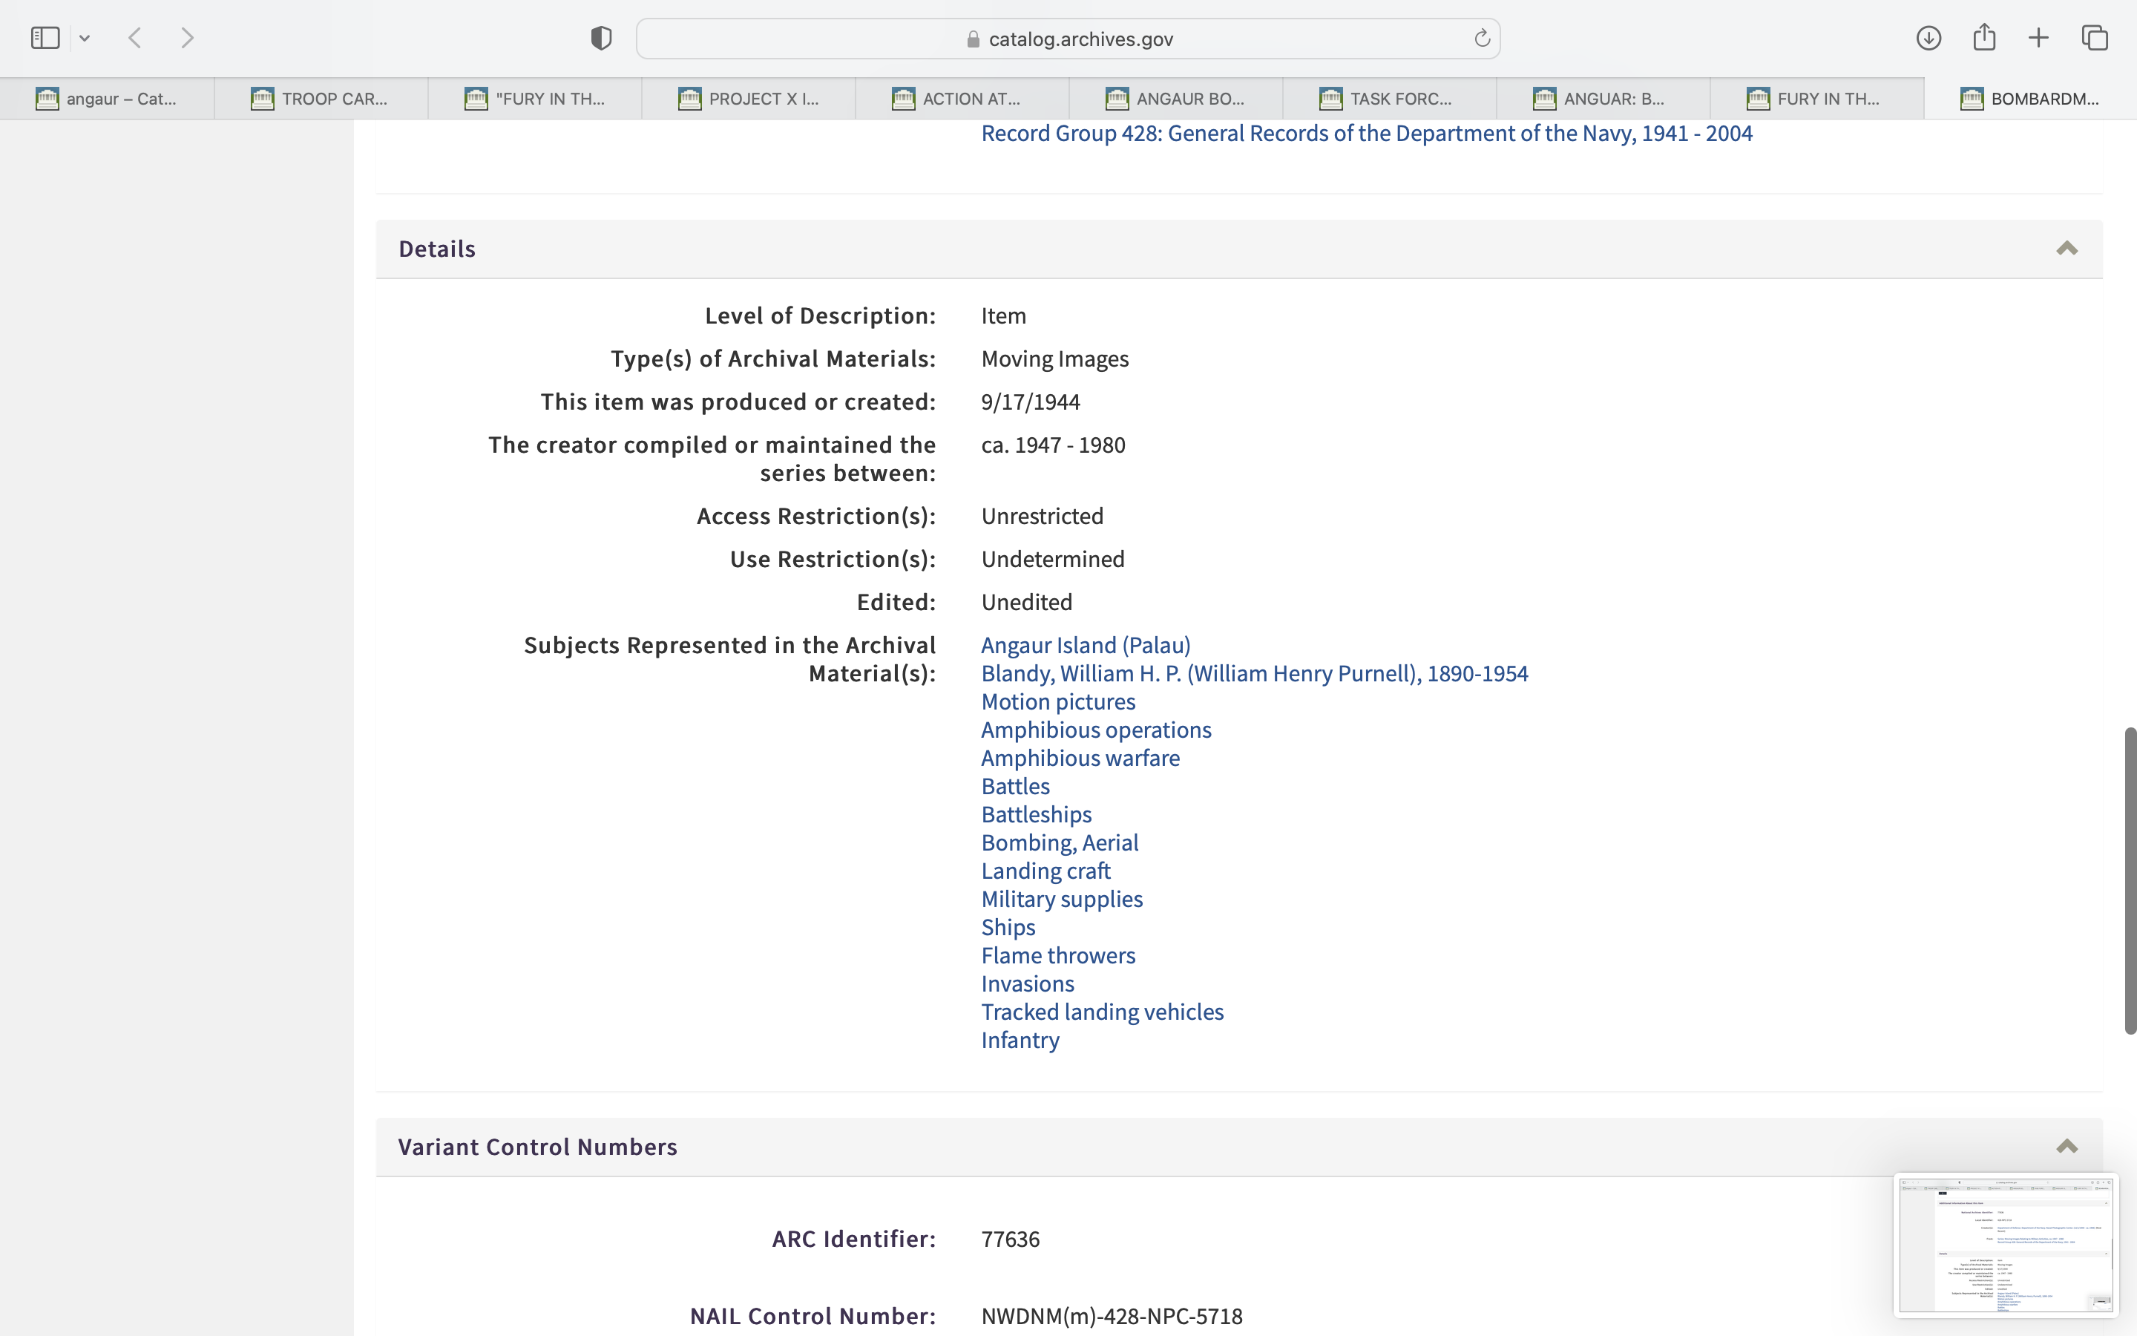The height and width of the screenshot is (1336, 2137).
Task: Collapse the Variant Control Numbers section
Action: 2067,1147
